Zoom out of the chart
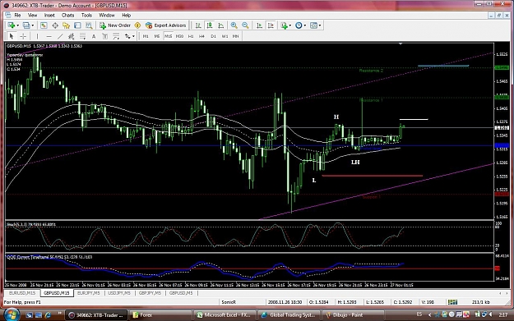The height and width of the screenshot is (321, 514). [x=245, y=25]
